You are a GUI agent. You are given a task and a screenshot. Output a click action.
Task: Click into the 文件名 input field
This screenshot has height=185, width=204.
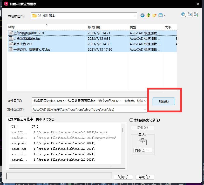(x=88, y=101)
